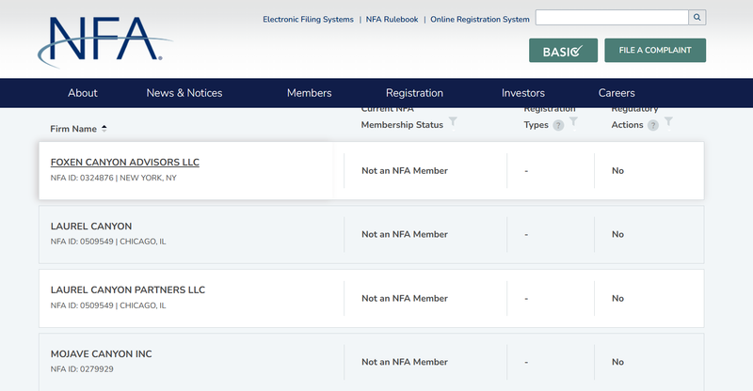Image resolution: width=753 pixels, height=391 pixels.
Task: Sort by Firm Name arrow
Action: point(104,129)
